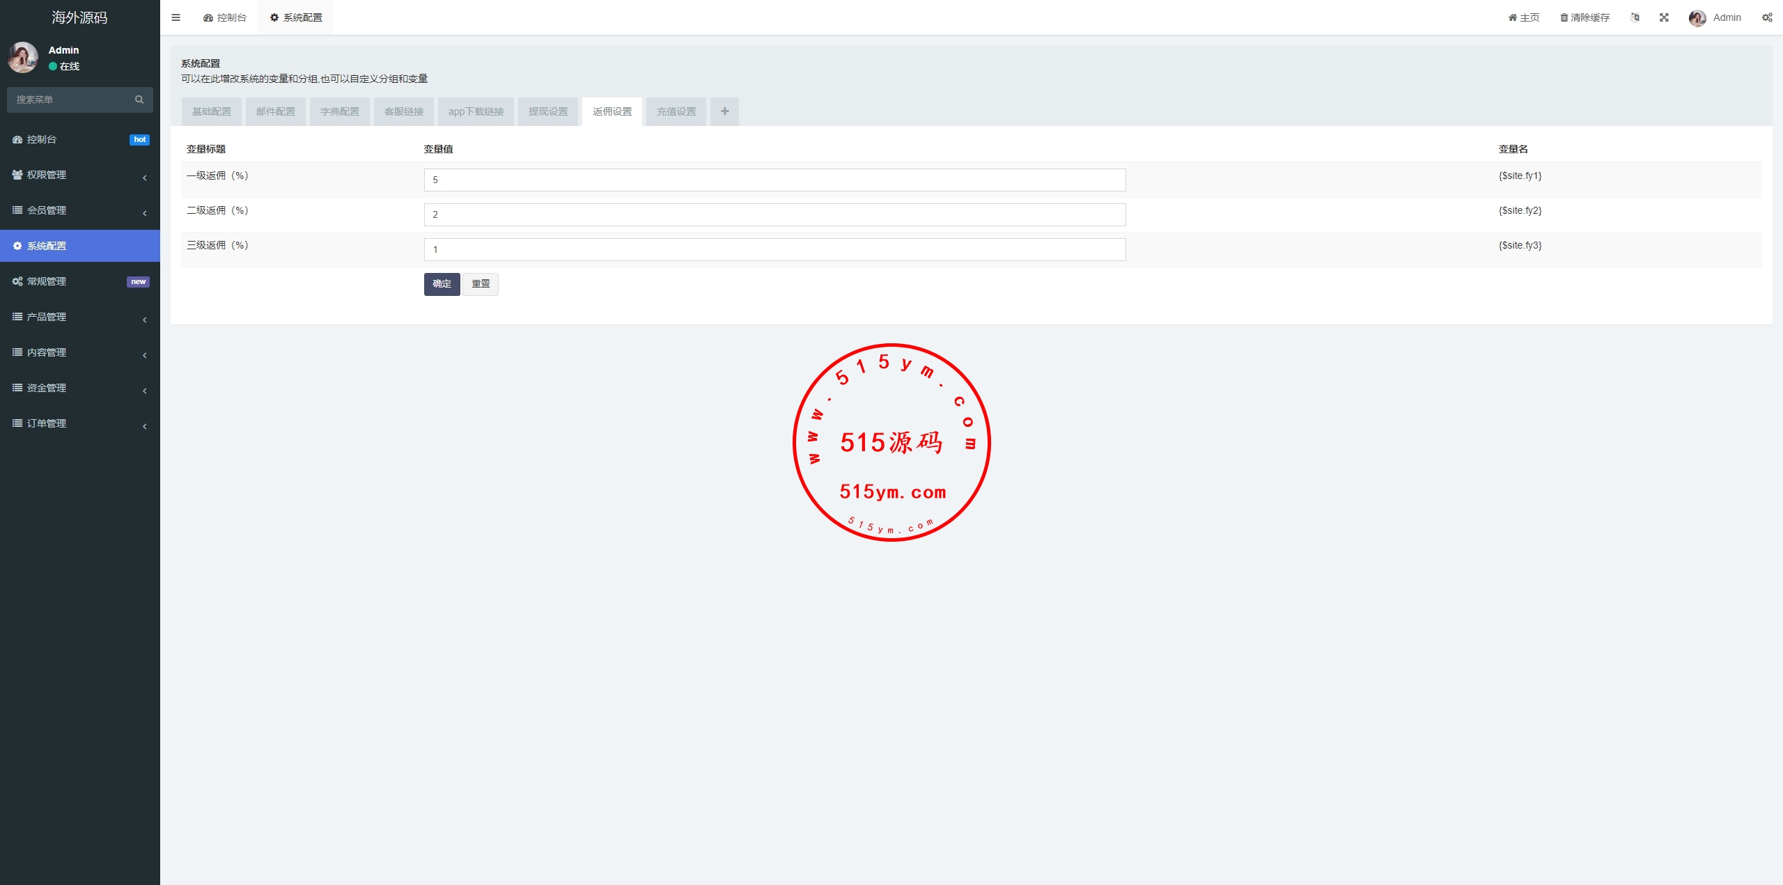Open the 控制台 top navigation tab
Viewport: 1783px width, 885px height.
224,17
